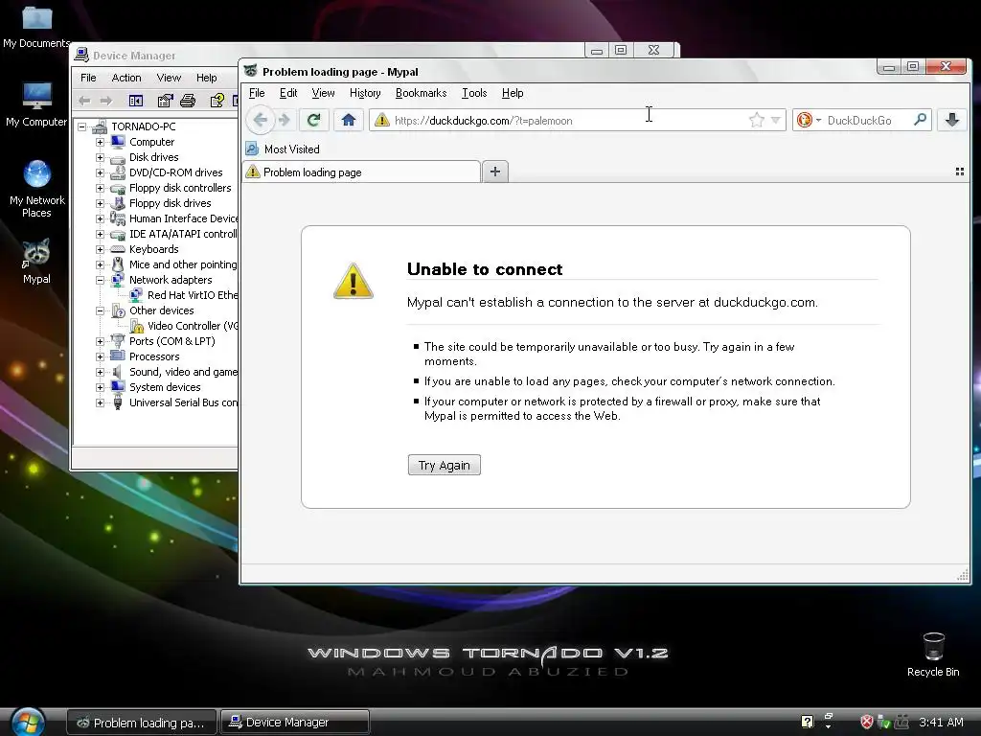Viewport: 981px width, 736px height.
Task: Select the My Network Places desktop icon
Action: [x=37, y=189]
